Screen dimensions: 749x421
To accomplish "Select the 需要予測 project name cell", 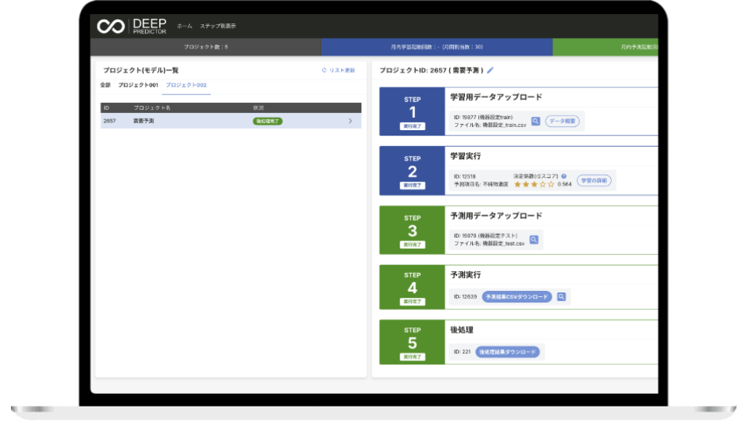I will [x=144, y=121].
